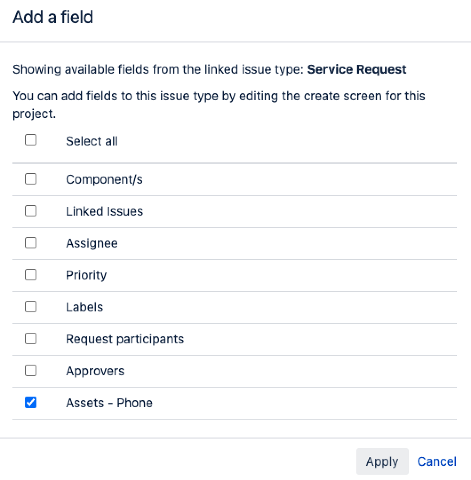The image size is (471, 480).
Task: Check the Assignee field checkbox
Action: (x=31, y=243)
